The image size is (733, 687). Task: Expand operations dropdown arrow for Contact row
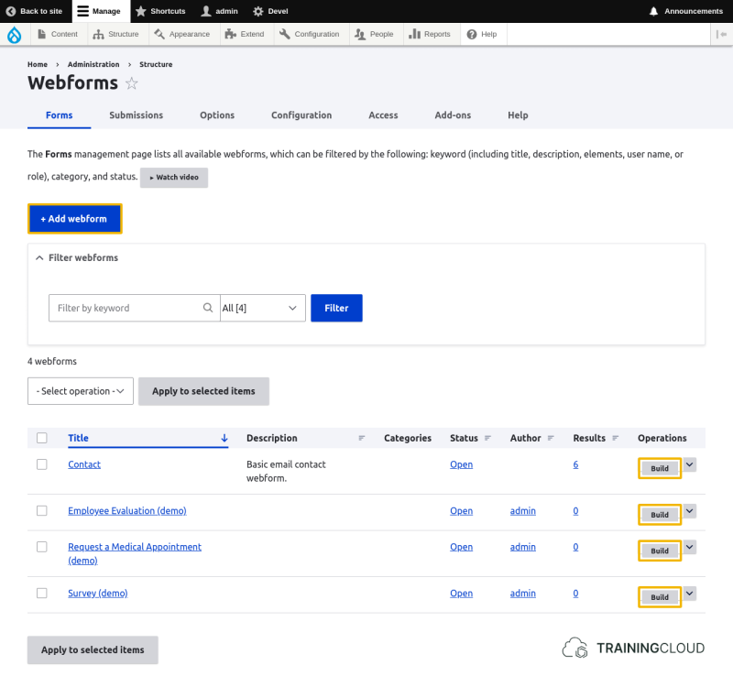coord(690,464)
